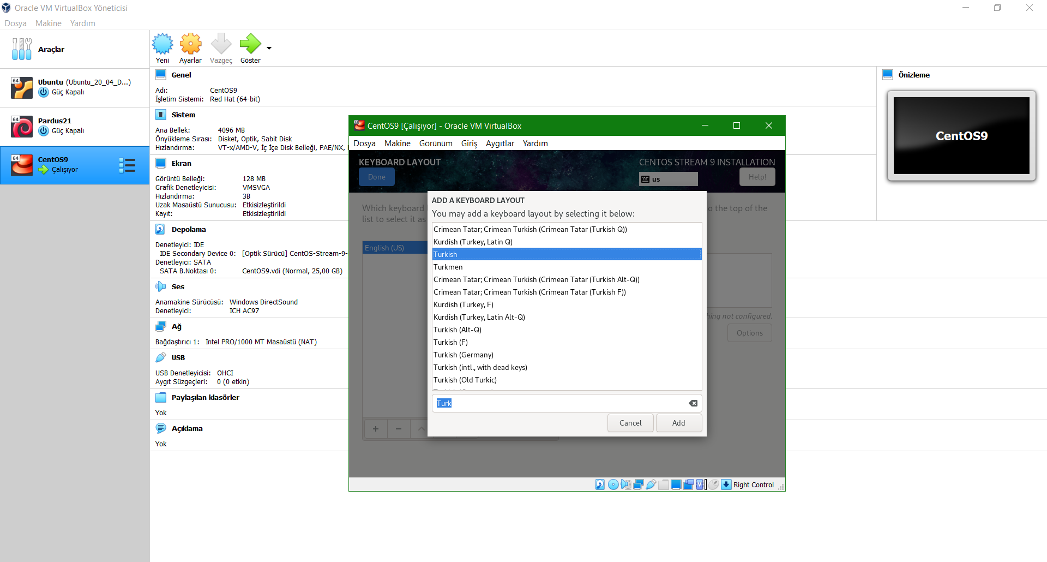Open Ayarlar (settings) gear toolbar icon
Screen dimensions: 1047x562
pos(190,44)
